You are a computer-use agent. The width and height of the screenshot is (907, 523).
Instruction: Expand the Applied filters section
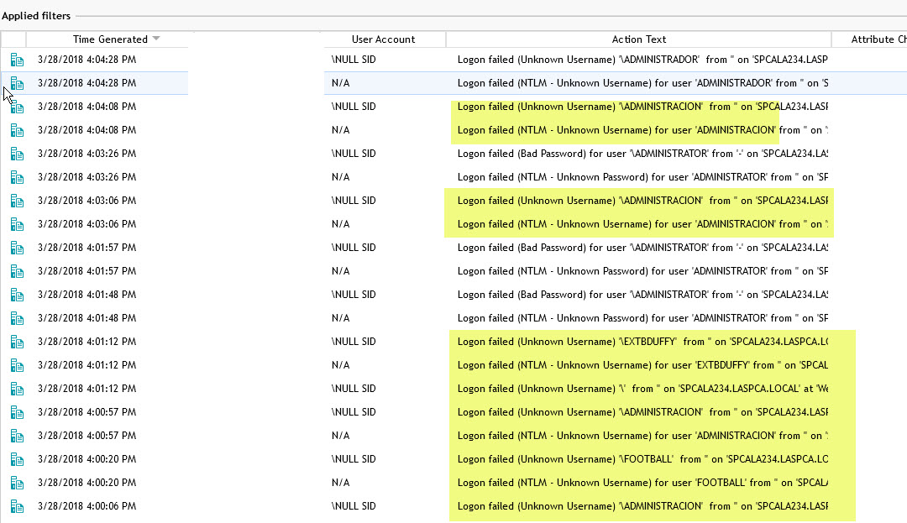pyautogui.click(x=36, y=14)
